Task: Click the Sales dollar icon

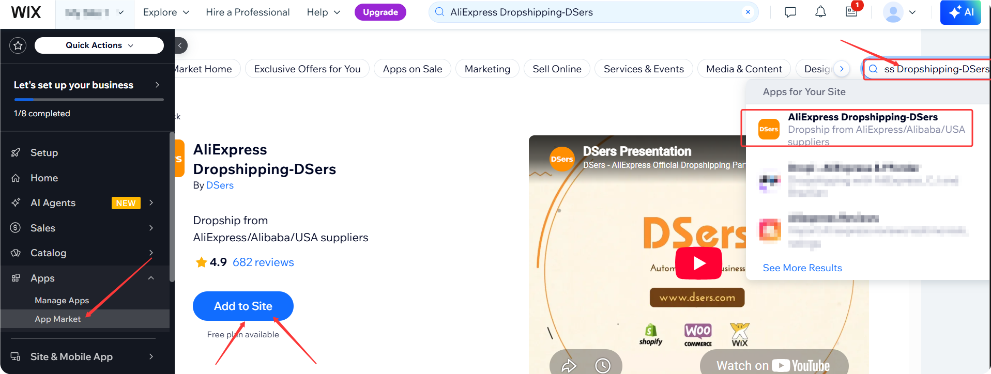Action: [x=16, y=228]
